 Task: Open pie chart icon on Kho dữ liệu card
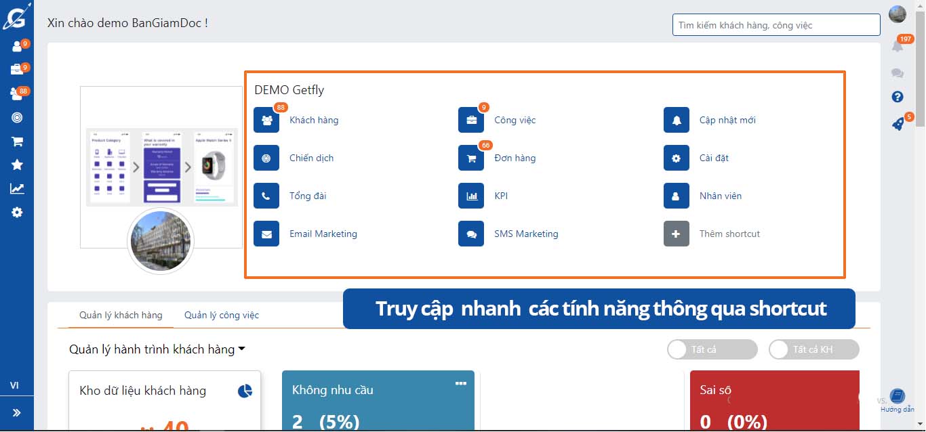[x=245, y=391]
